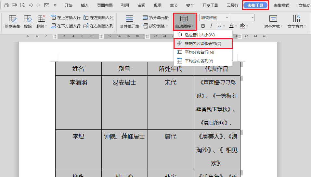Click the ruler at mark 14

click(x=119, y=36)
